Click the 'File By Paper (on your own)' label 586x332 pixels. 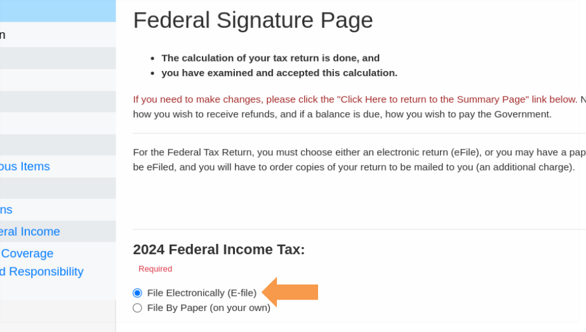click(x=208, y=308)
